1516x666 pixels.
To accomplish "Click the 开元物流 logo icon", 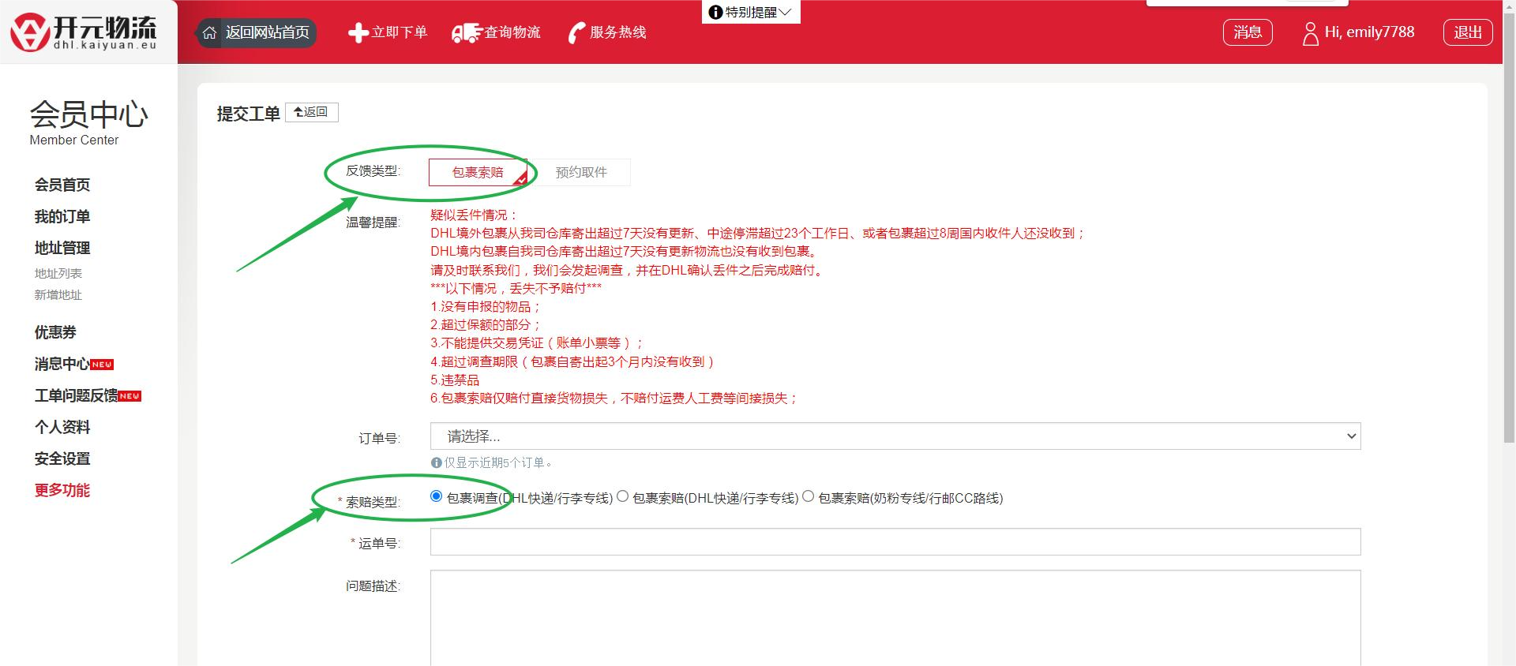I will (30, 32).
